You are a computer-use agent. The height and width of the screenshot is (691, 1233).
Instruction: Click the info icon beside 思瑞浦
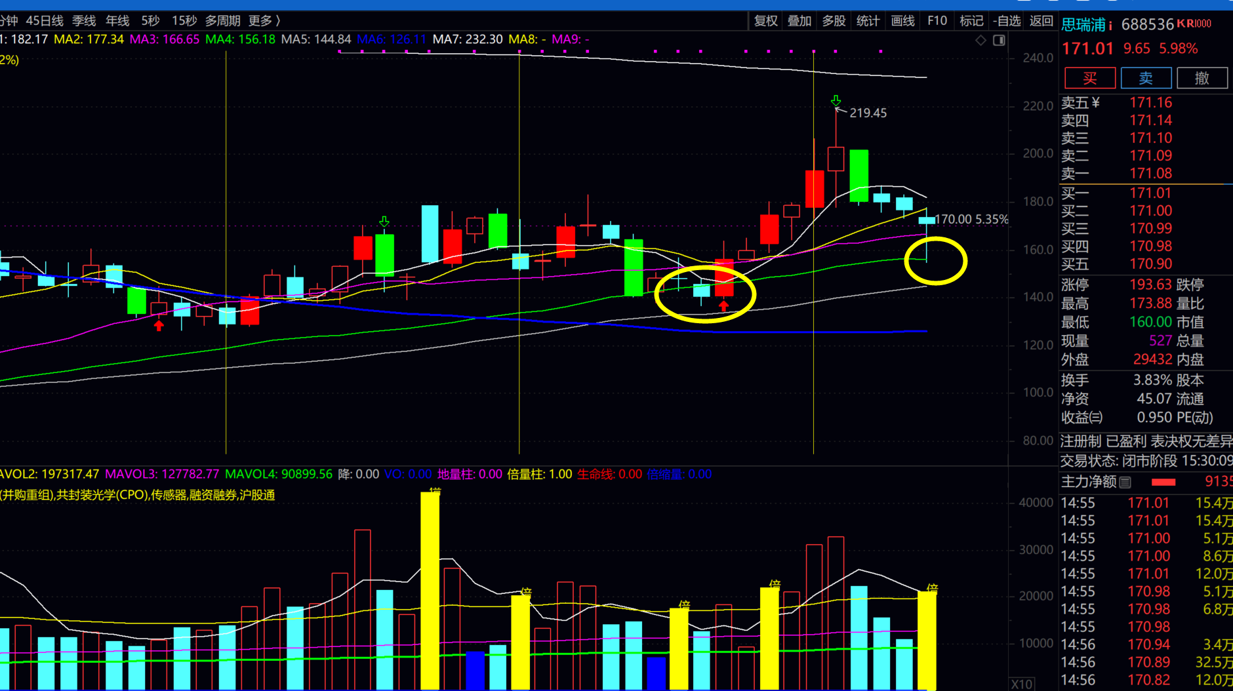tap(1110, 26)
